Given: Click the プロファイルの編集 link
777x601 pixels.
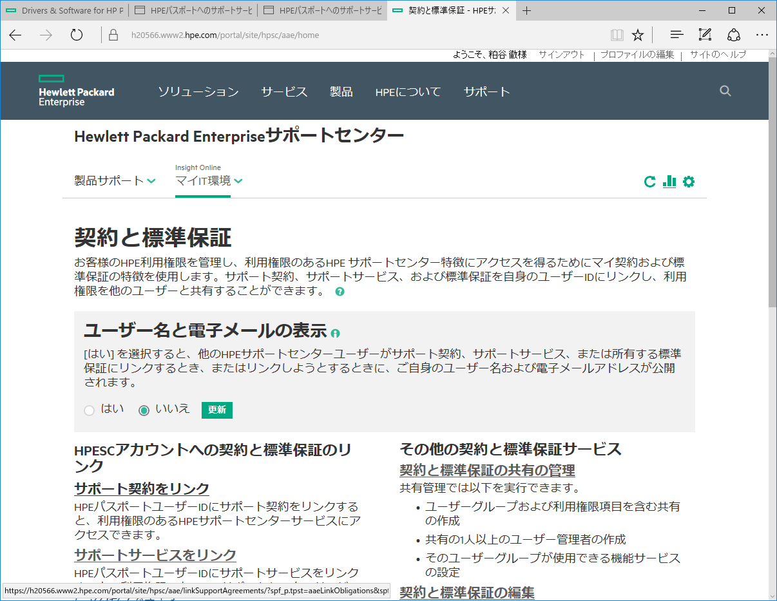Looking at the screenshot, I should pyautogui.click(x=637, y=55).
